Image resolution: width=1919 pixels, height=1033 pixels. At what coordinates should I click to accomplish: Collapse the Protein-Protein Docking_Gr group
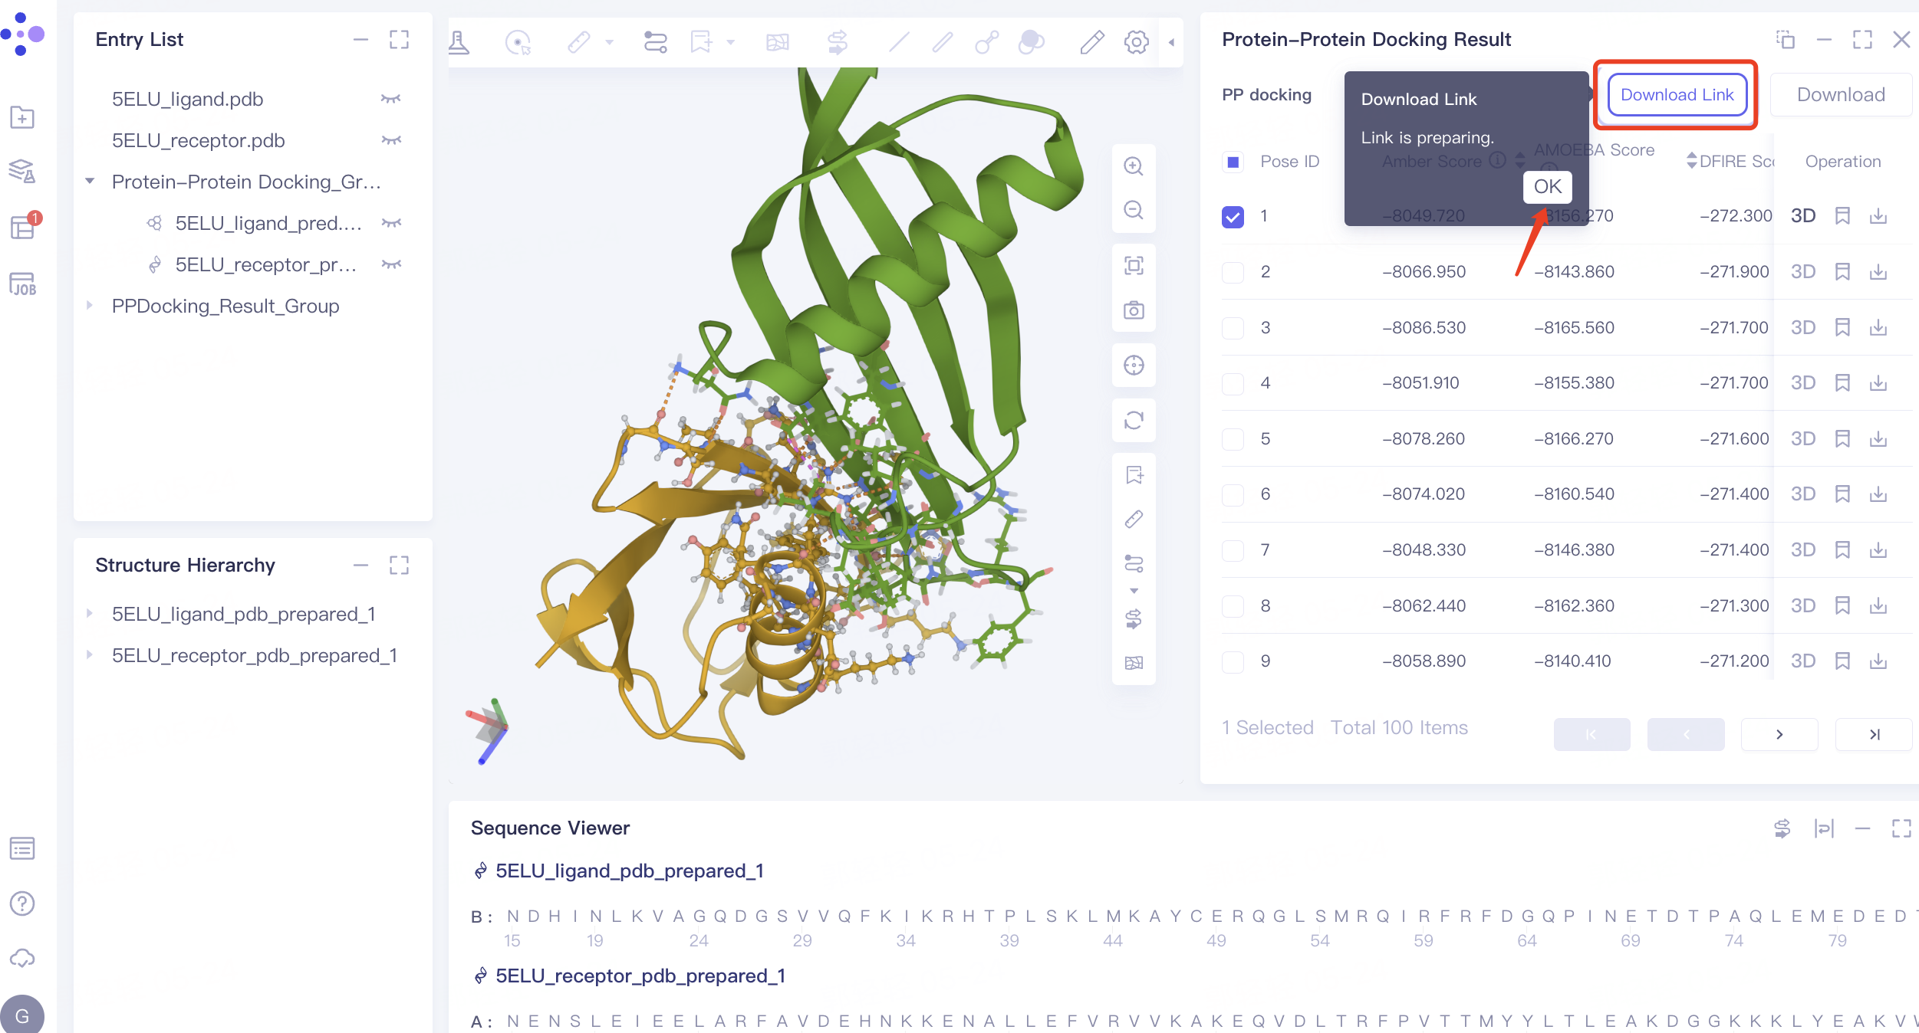90,182
